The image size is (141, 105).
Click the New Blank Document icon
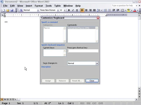pos(4,10)
